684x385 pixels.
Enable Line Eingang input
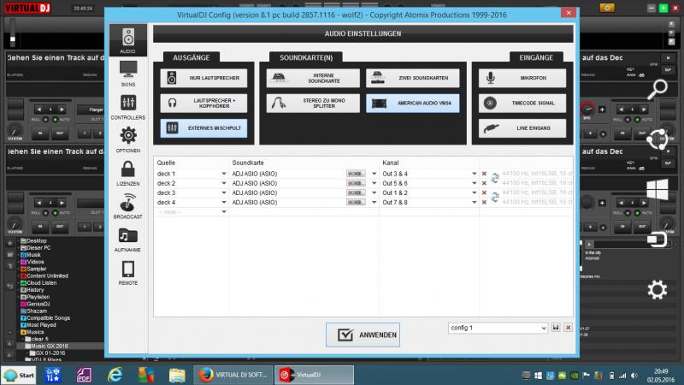tap(522, 127)
